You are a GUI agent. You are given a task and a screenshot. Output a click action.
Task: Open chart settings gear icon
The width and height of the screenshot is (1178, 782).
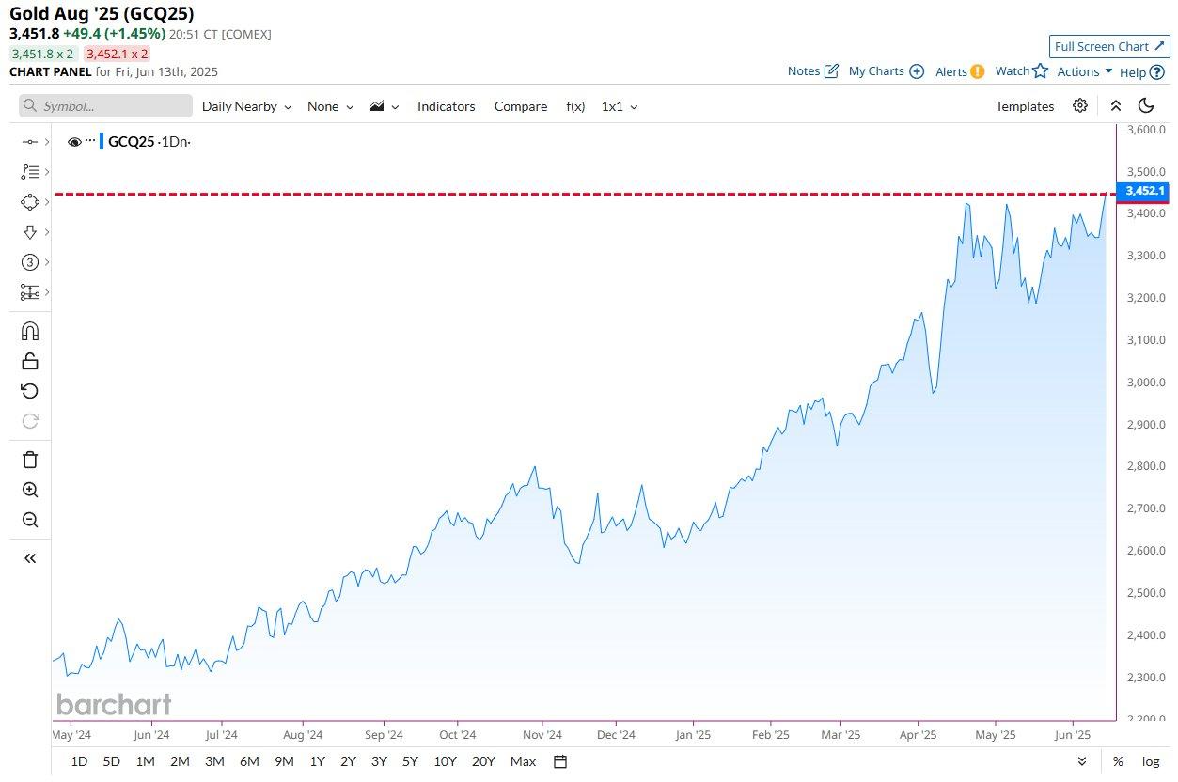point(1080,106)
